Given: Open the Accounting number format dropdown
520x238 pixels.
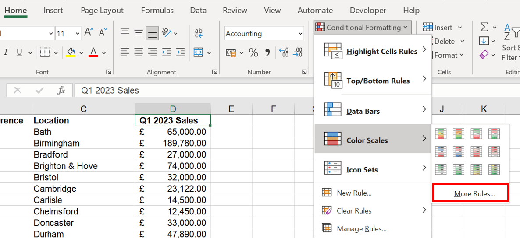Looking at the screenshot, I should (300, 34).
